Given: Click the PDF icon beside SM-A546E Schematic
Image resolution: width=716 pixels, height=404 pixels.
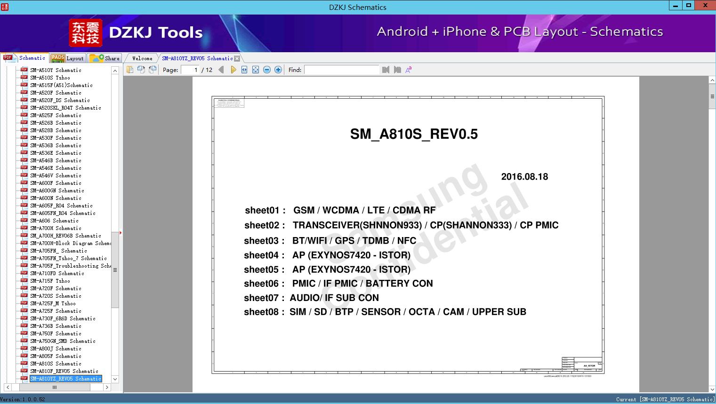Looking at the screenshot, I should point(24,168).
